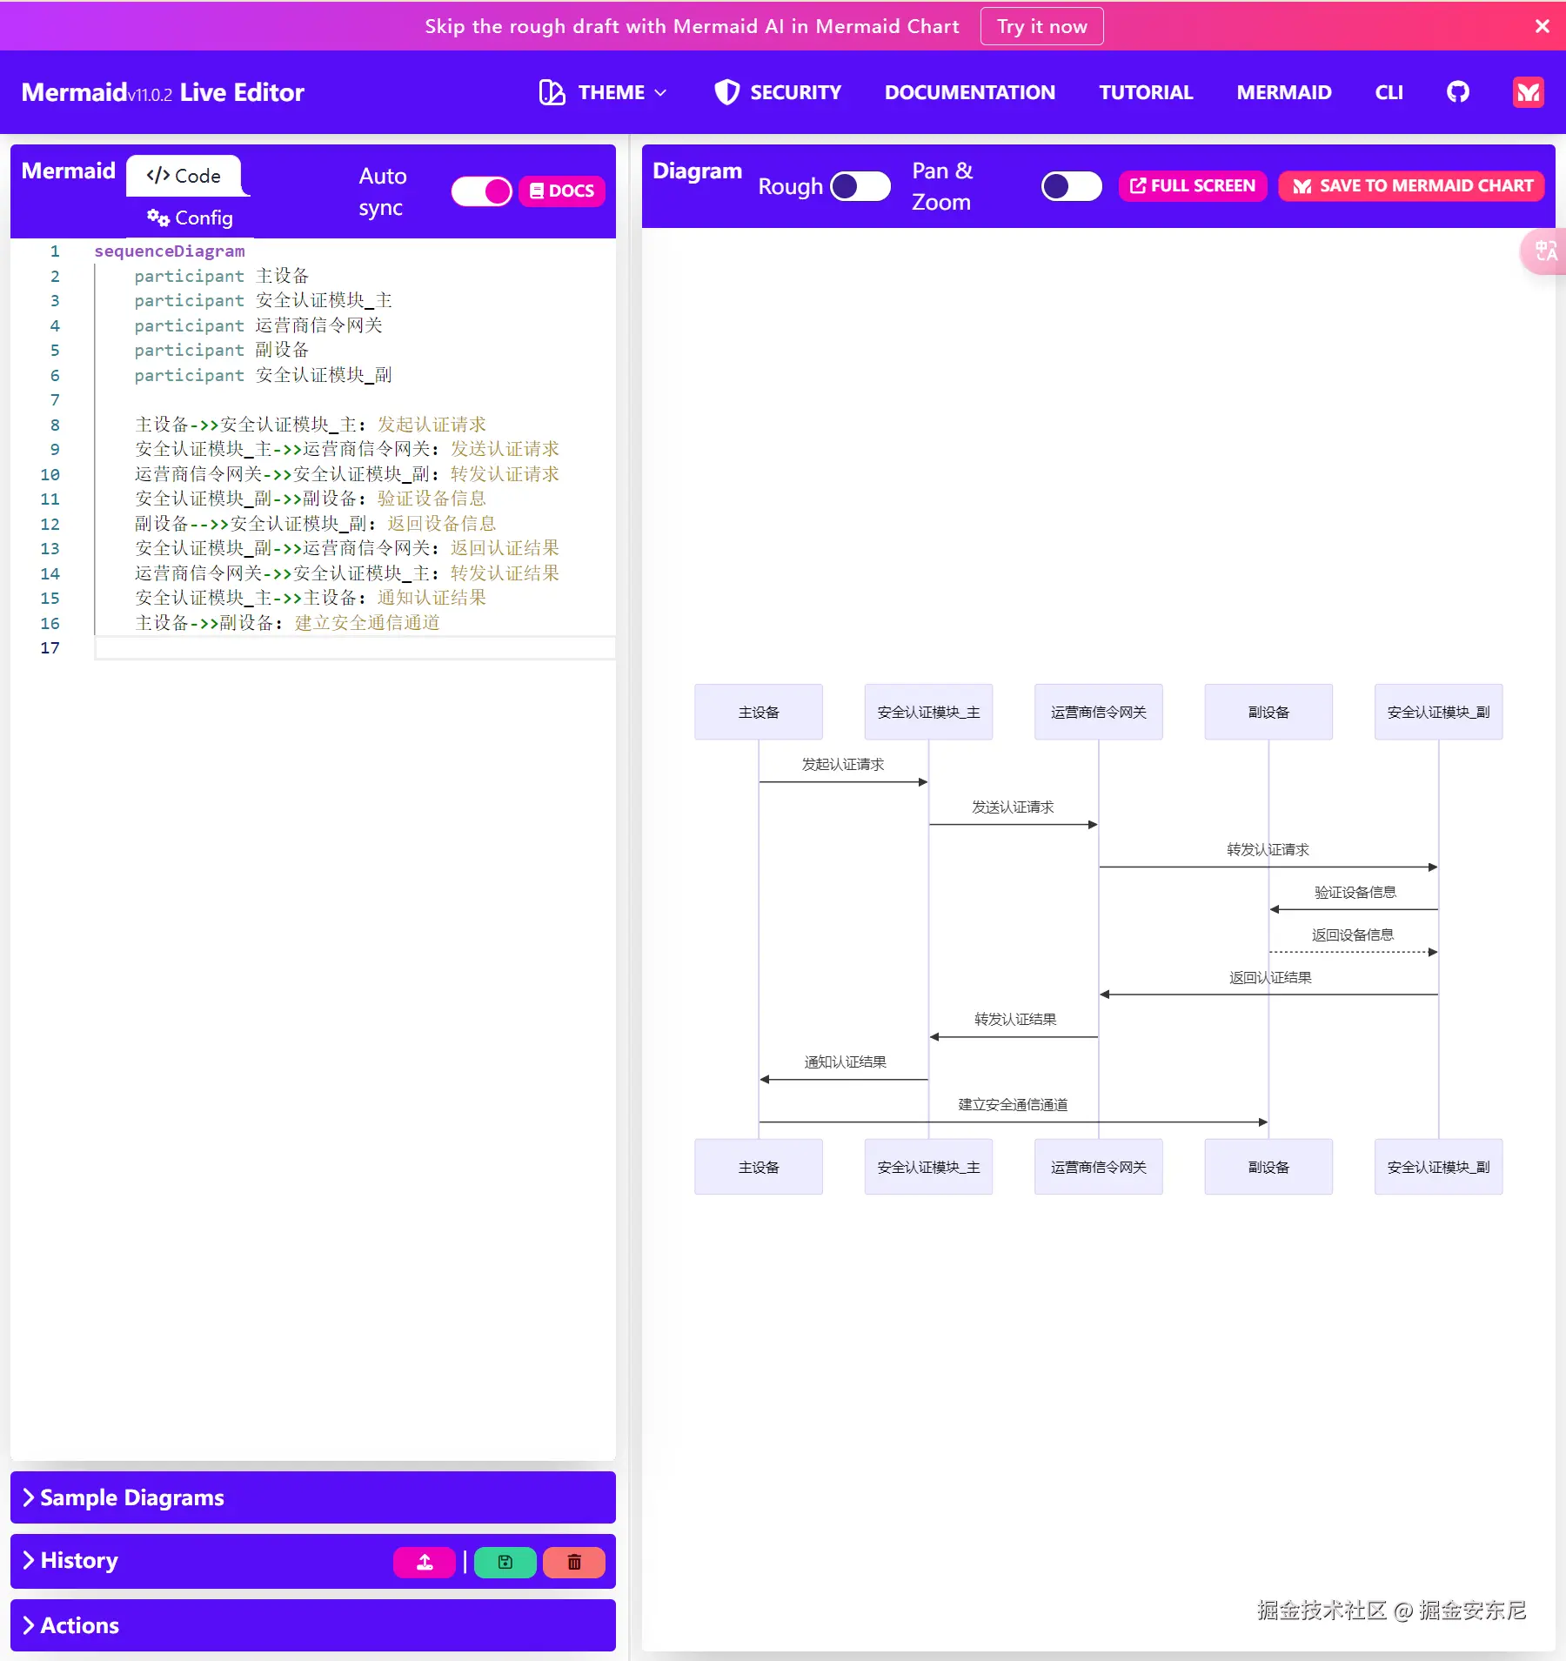Open the Theme dropdown menu
The height and width of the screenshot is (1661, 1566).
[604, 92]
